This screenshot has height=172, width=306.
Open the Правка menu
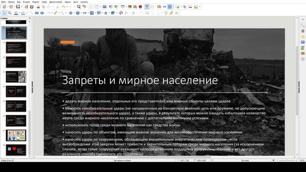(11, 2)
